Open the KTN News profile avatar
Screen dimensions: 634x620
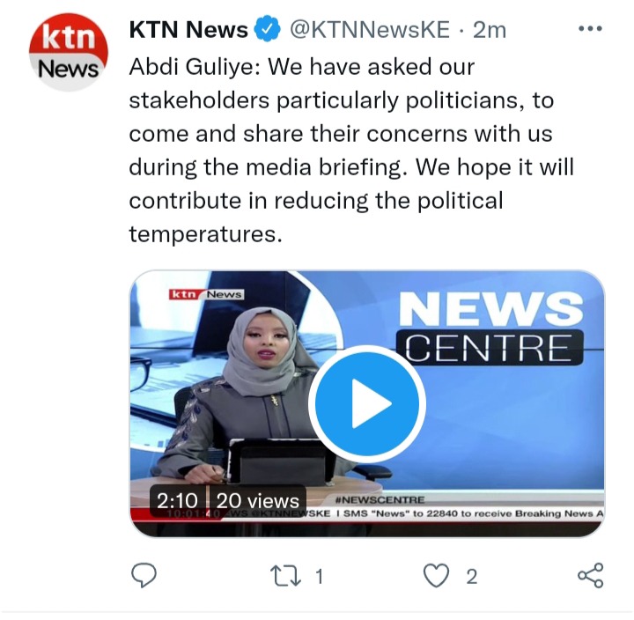[x=69, y=51]
